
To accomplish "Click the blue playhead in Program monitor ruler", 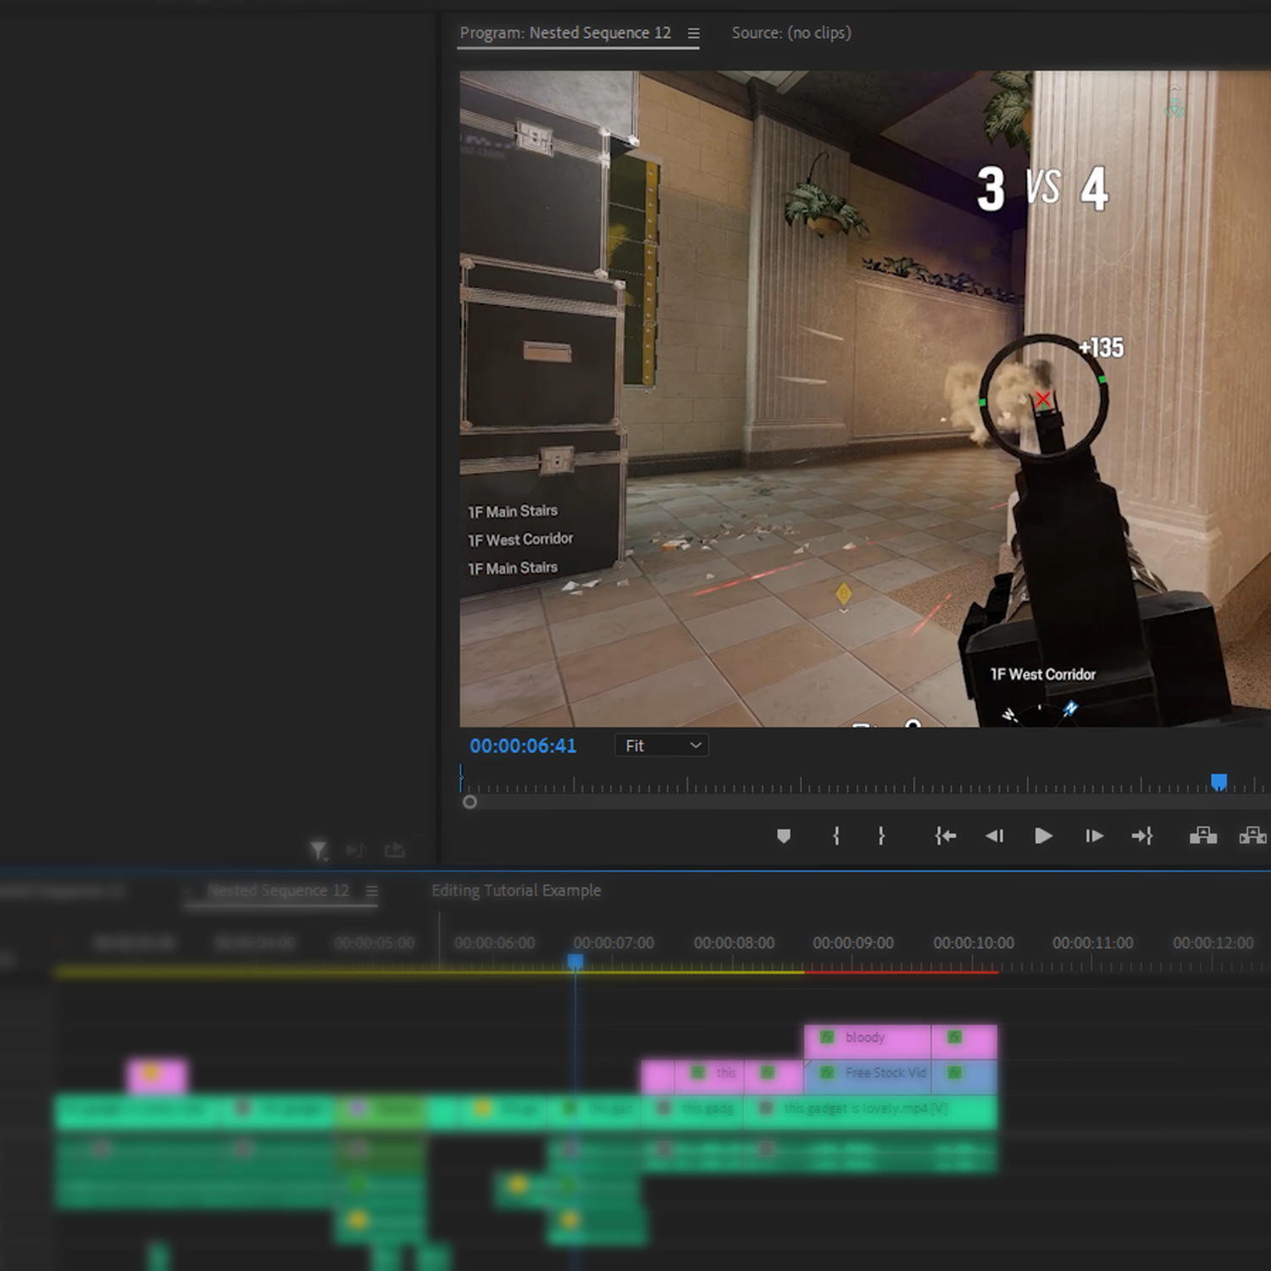I will coord(1218,781).
